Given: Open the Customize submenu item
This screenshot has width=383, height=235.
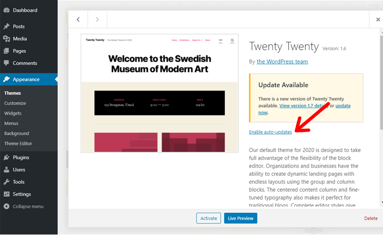Looking at the screenshot, I should coord(15,103).
